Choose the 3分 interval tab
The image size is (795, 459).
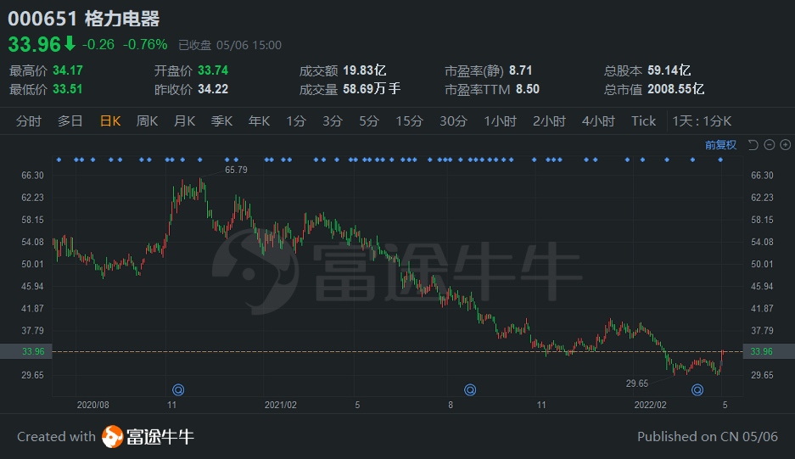pos(333,121)
